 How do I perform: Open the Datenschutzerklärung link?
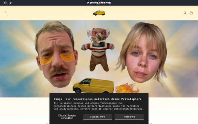129,109
